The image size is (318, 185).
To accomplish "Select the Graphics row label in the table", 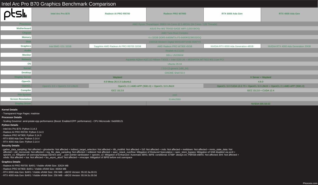I will coord(26,46).
